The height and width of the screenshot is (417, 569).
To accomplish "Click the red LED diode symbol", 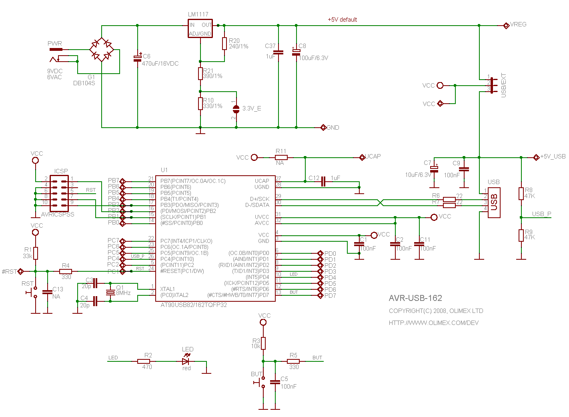I will point(185,361).
